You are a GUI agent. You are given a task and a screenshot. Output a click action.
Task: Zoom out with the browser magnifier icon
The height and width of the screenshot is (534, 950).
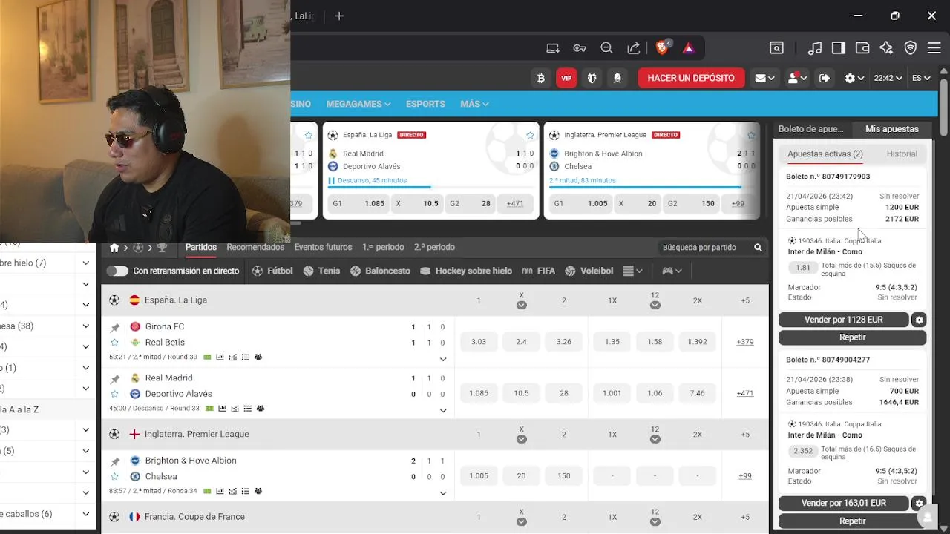[606, 48]
